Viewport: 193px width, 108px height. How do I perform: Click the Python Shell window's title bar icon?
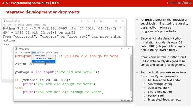coord(4,21)
